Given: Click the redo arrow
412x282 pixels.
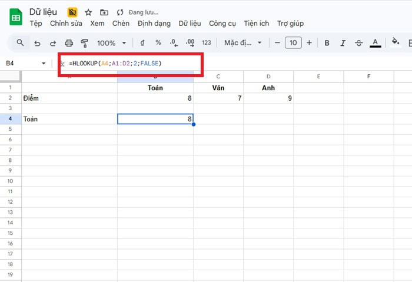Looking at the screenshot, I should coord(53,43).
